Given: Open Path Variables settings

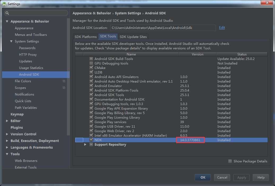Looking at the screenshot, I should 26,107.
